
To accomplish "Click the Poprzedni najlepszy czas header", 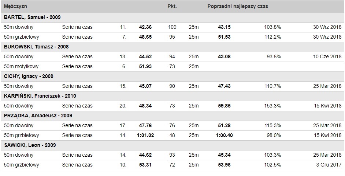I will 238,6.
